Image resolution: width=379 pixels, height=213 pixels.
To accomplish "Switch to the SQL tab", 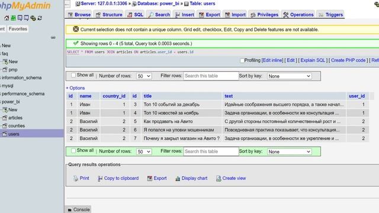I will pyautogui.click(x=136, y=15).
